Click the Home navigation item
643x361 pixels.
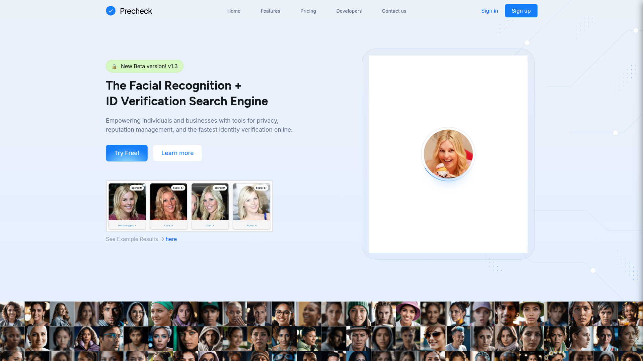[234, 11]
